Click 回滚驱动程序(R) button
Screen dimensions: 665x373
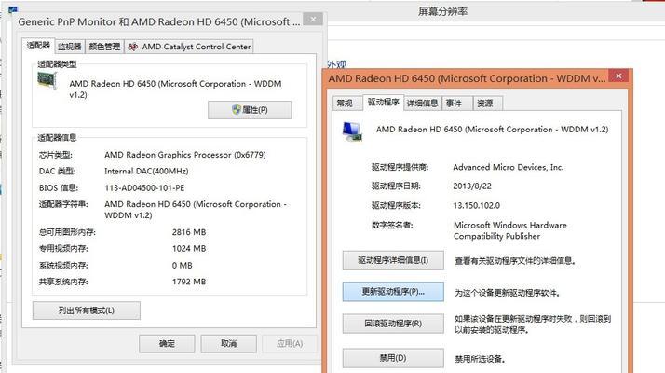[x=393, y=324]
